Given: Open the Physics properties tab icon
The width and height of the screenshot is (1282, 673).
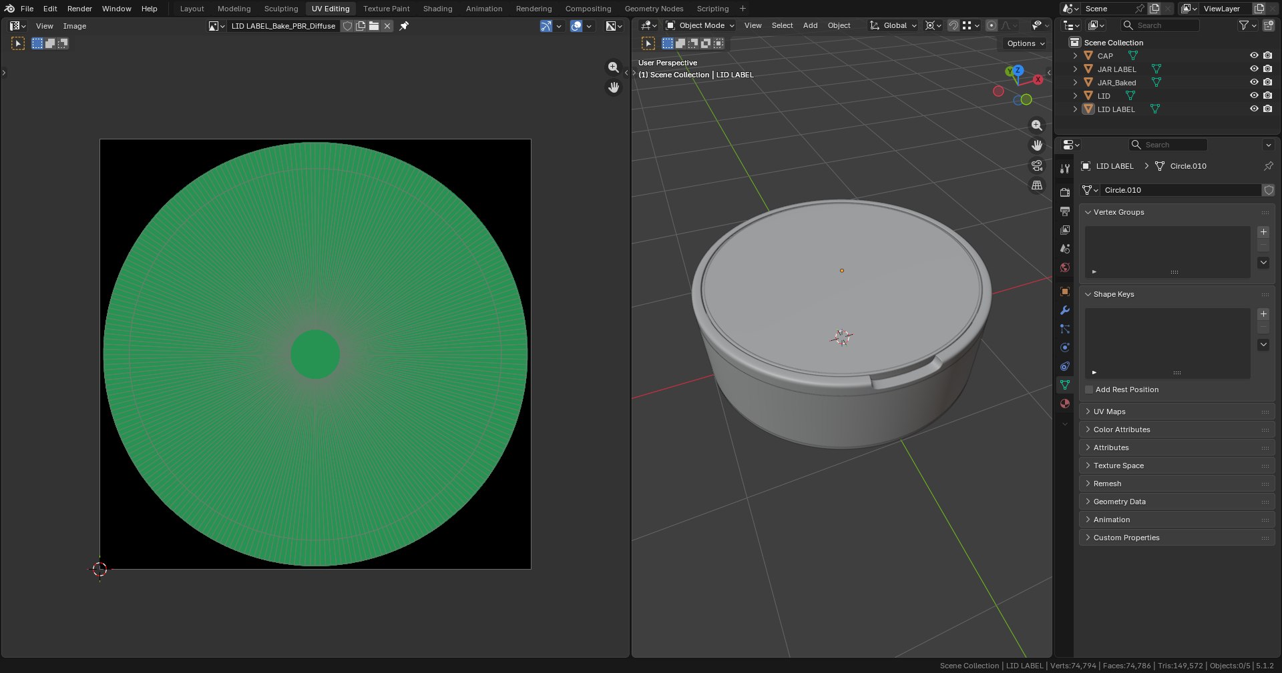Looking at the screenshot, I should [1065, 348].
